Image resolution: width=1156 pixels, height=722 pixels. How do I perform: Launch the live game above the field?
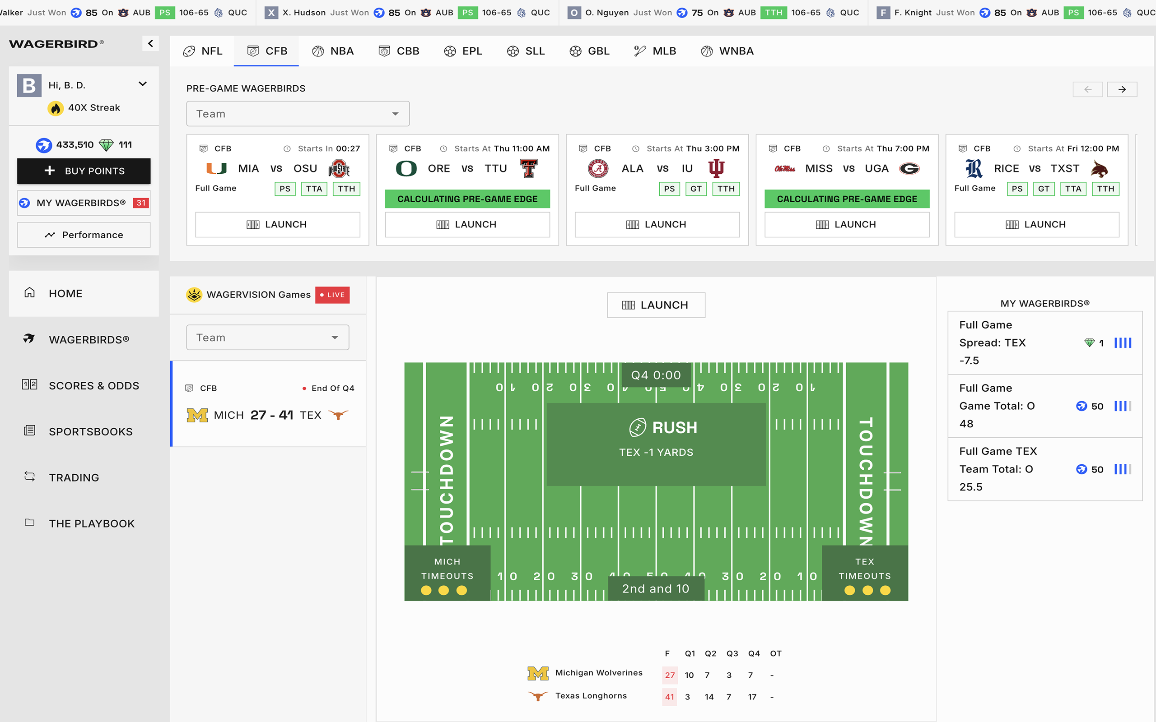tap(656, 305)
